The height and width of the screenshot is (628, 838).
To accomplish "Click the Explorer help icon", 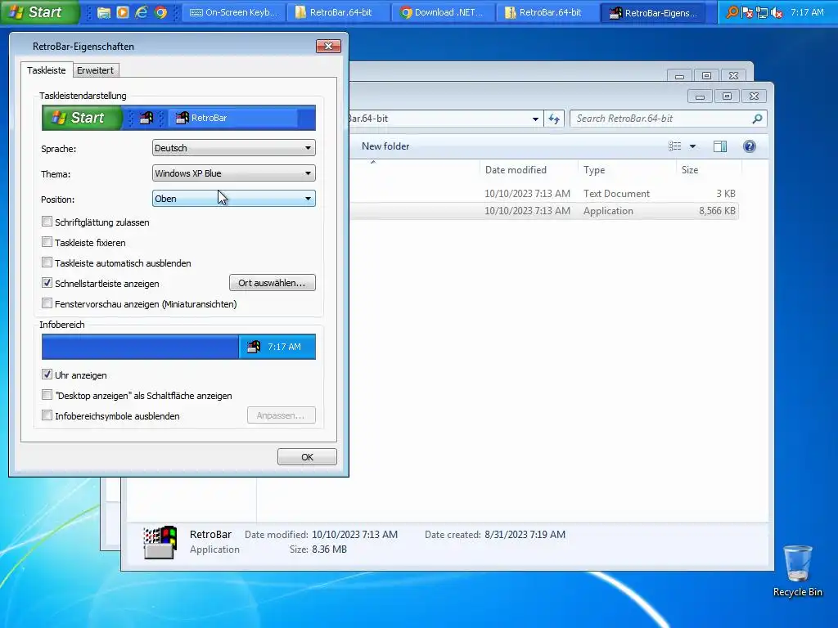I will click(750, 146).
